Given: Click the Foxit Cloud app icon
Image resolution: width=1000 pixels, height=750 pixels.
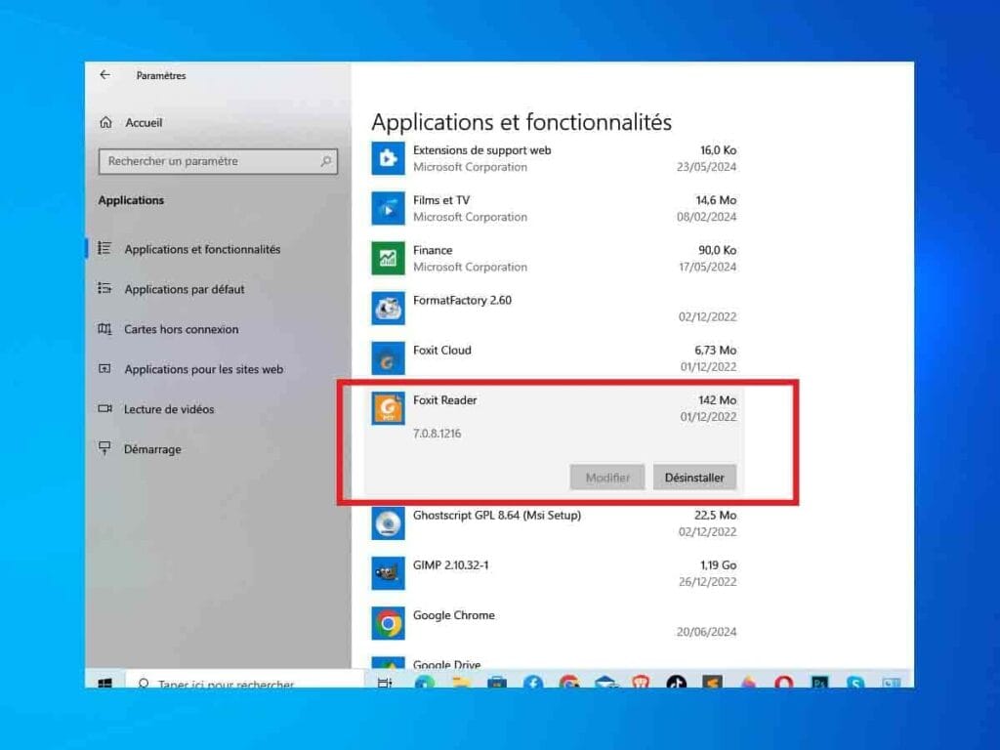Looking at the screenshot, I should click(x=388, y=357).
